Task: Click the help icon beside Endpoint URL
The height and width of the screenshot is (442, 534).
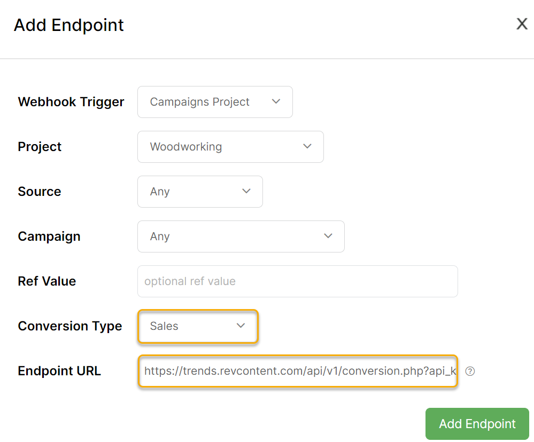Action: 470,371
